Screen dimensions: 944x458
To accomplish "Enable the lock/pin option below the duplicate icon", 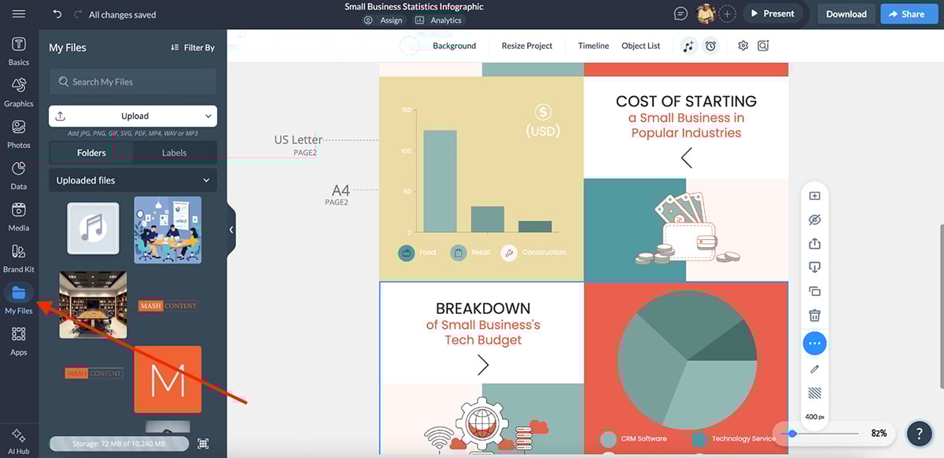I will tap(814, 266).
